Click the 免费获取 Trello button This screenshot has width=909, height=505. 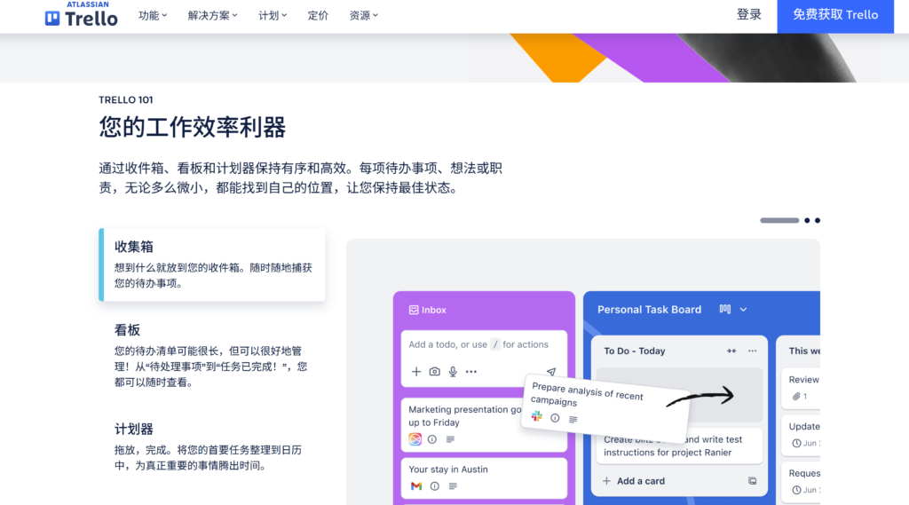835,16
